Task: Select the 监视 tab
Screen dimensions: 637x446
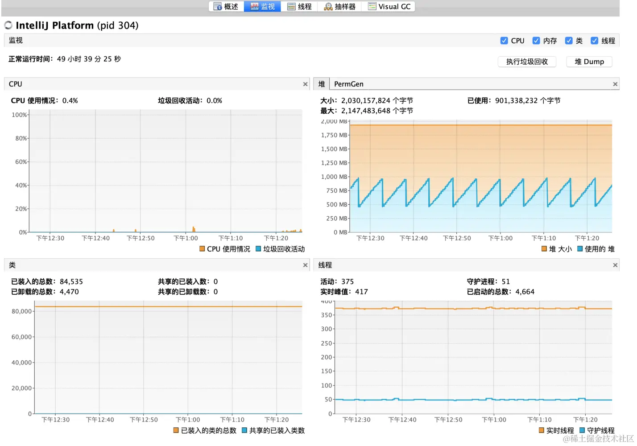Action: coord(262,7)
